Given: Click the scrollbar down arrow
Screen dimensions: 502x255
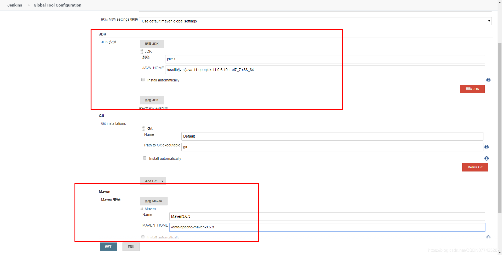Looking at the screenshot, I should [x=500, y=253].
